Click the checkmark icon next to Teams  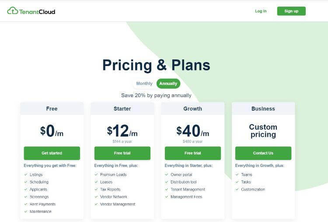point(237,175)
